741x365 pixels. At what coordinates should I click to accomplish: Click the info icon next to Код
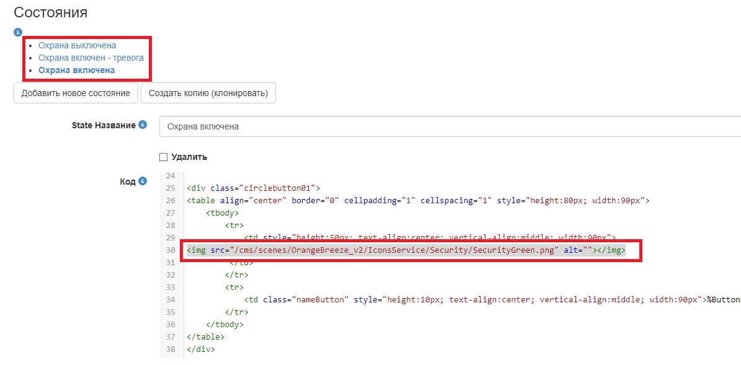coord(143,181)
